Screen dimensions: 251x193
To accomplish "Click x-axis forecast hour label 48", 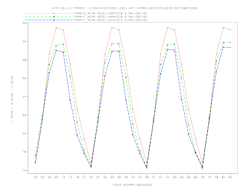I will 147,177.
